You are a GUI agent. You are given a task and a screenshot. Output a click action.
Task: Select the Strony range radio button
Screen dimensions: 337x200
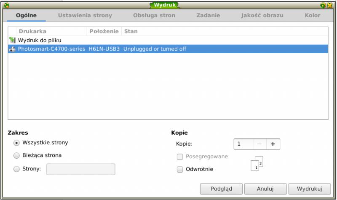coord(16,169)
